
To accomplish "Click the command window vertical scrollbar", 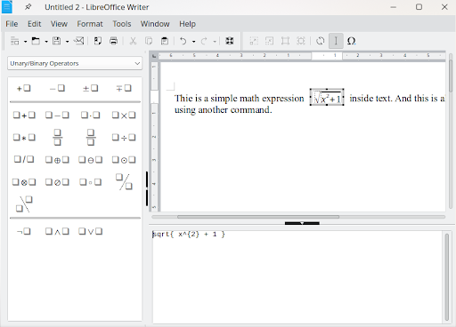I will click(447, 277).
